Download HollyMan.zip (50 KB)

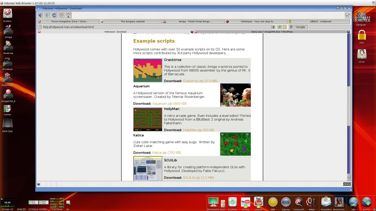[199, 130]
